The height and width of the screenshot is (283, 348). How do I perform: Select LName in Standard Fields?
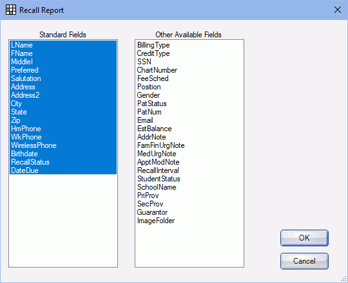63,45
